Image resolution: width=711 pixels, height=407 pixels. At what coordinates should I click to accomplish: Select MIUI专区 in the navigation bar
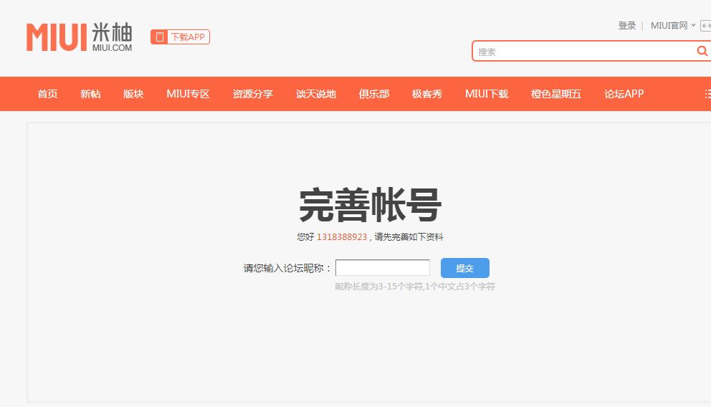(x=188, y=94)
